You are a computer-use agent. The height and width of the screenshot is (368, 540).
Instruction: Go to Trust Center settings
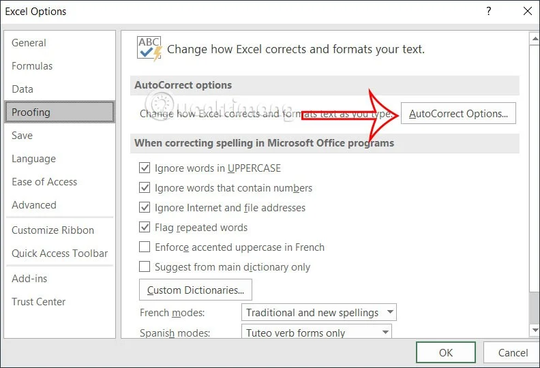[x=39, y=302]
